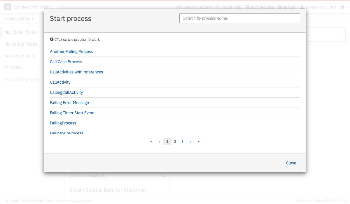Screen dimensions: 350x204
Task: Click the info icon beside process hint
Action: pyautogui.click(x=52, y=39)
